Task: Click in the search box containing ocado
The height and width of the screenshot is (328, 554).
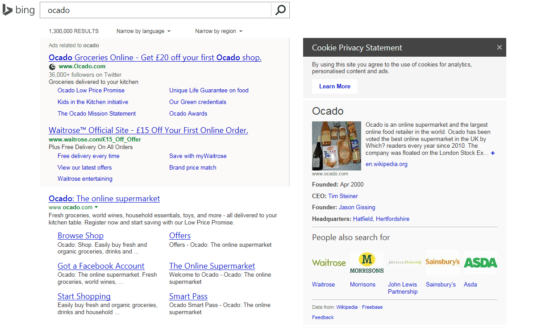Action: pos(155,10)
